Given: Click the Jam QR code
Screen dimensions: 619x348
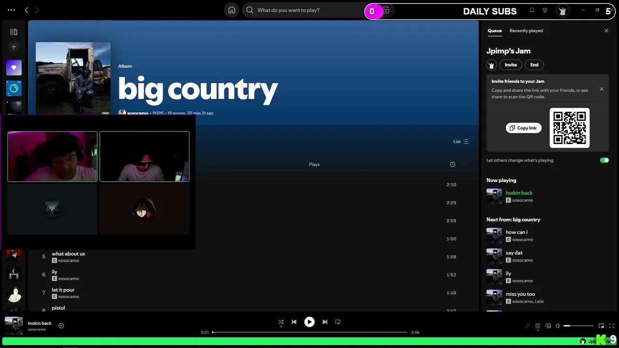Looking at the screenshot, I should tap(570, 128).
